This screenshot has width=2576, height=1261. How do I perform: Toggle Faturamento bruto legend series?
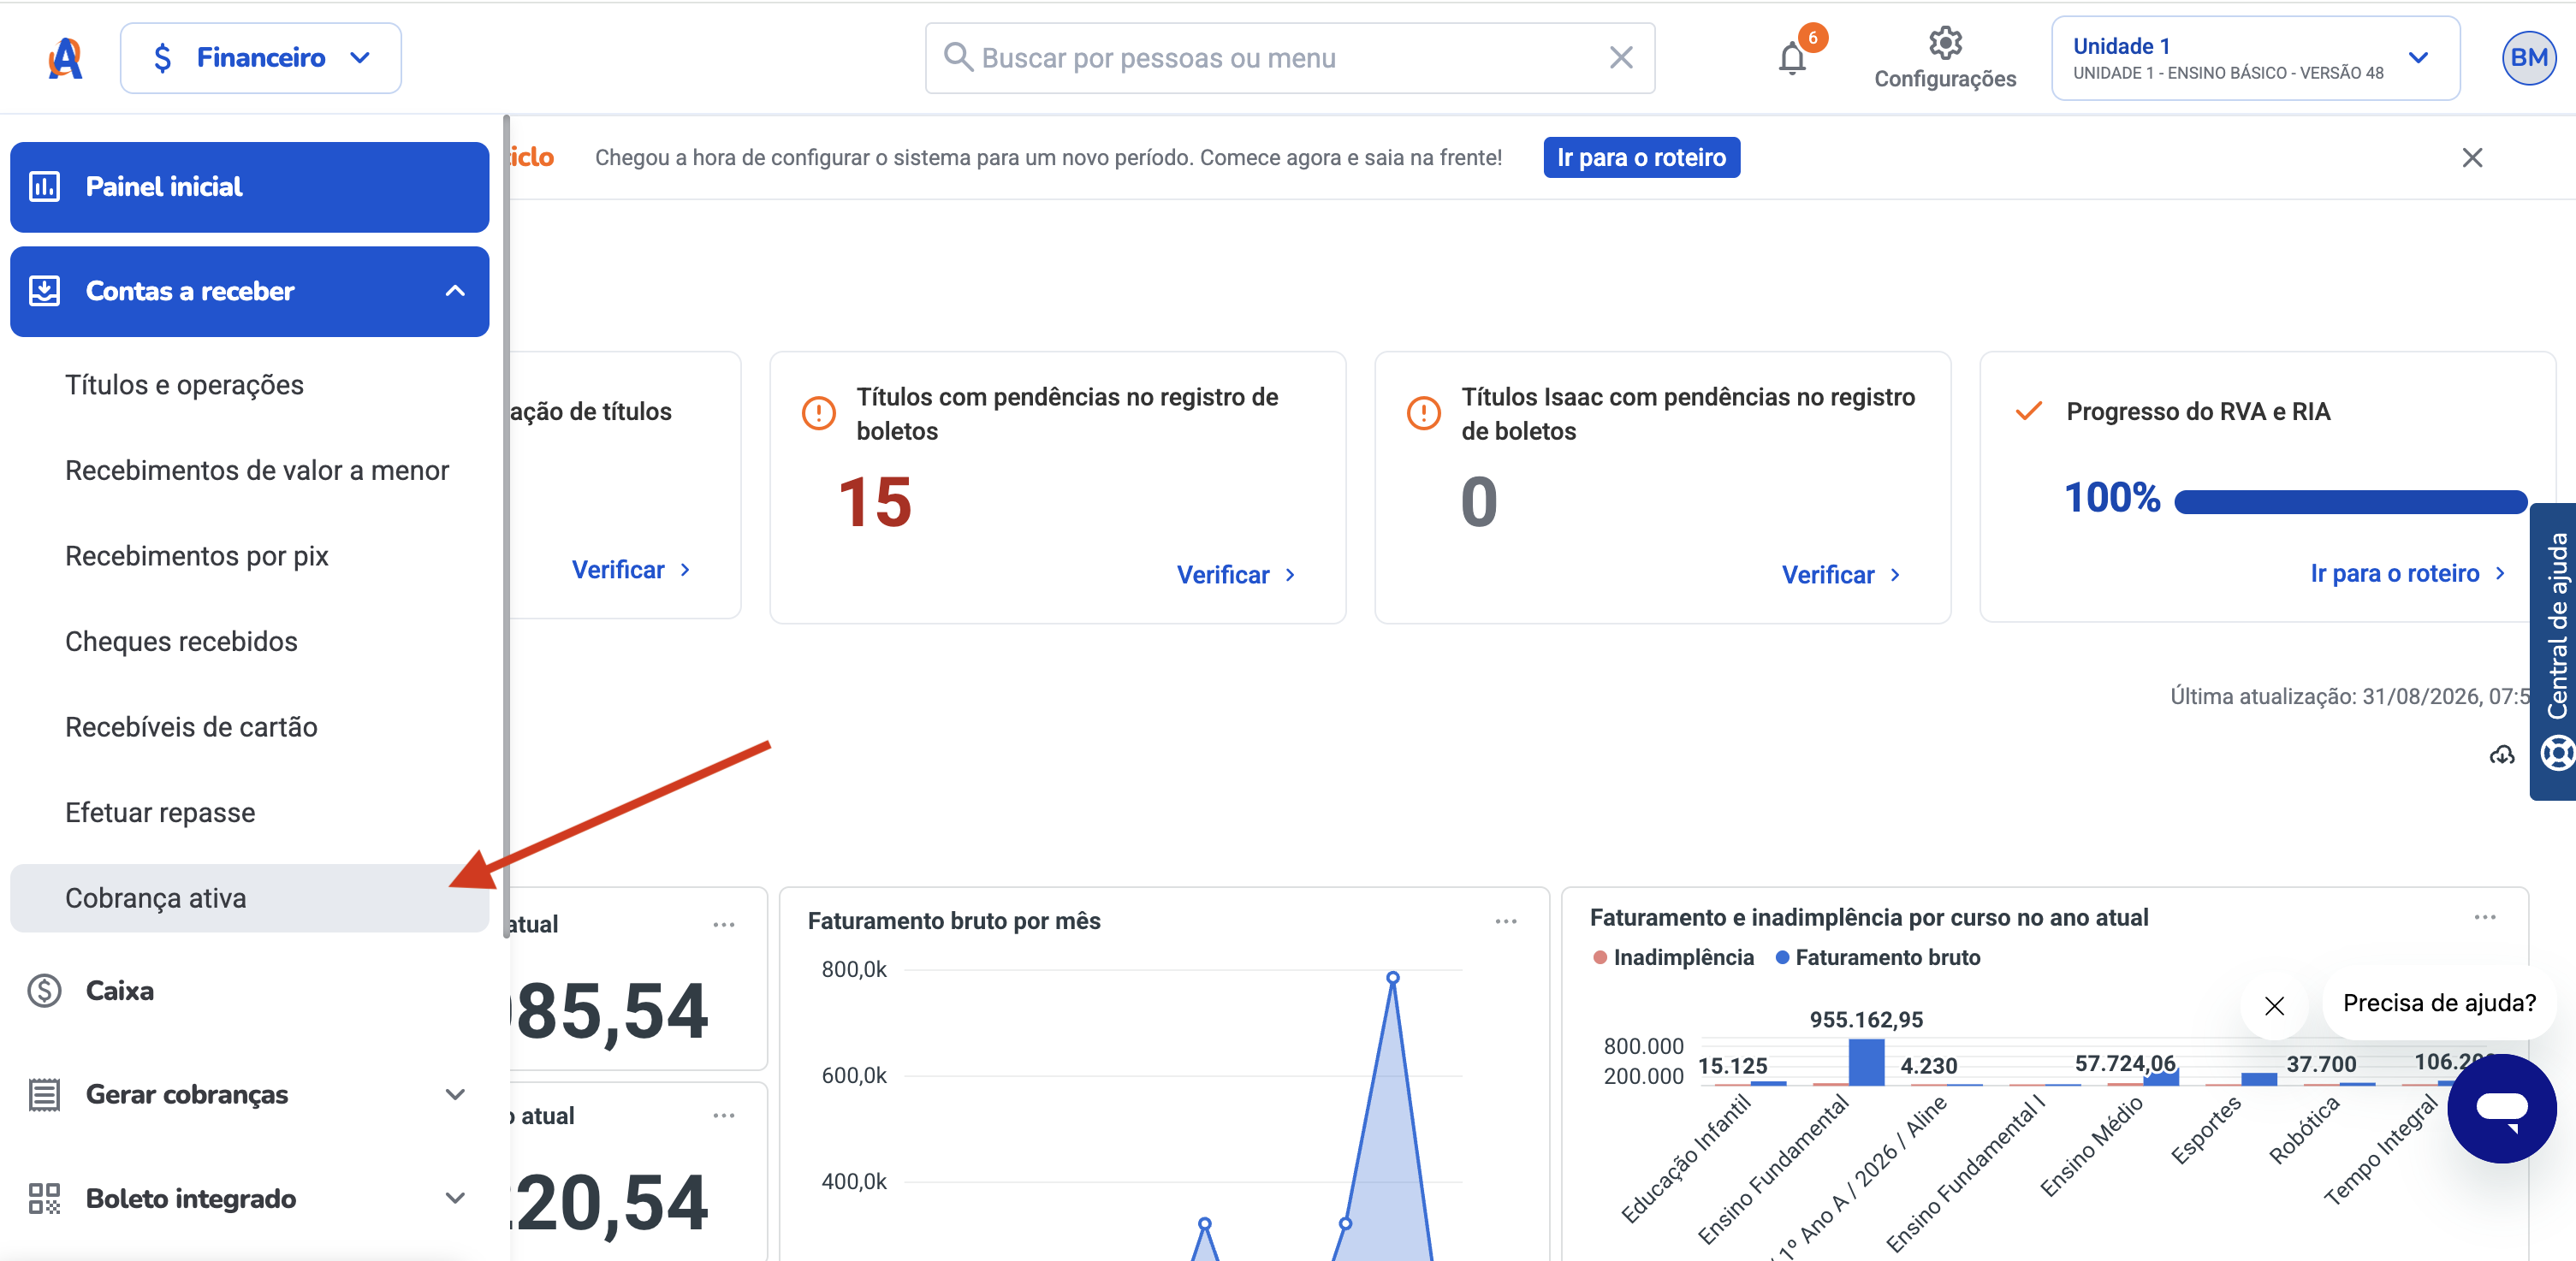(1877, 957)
